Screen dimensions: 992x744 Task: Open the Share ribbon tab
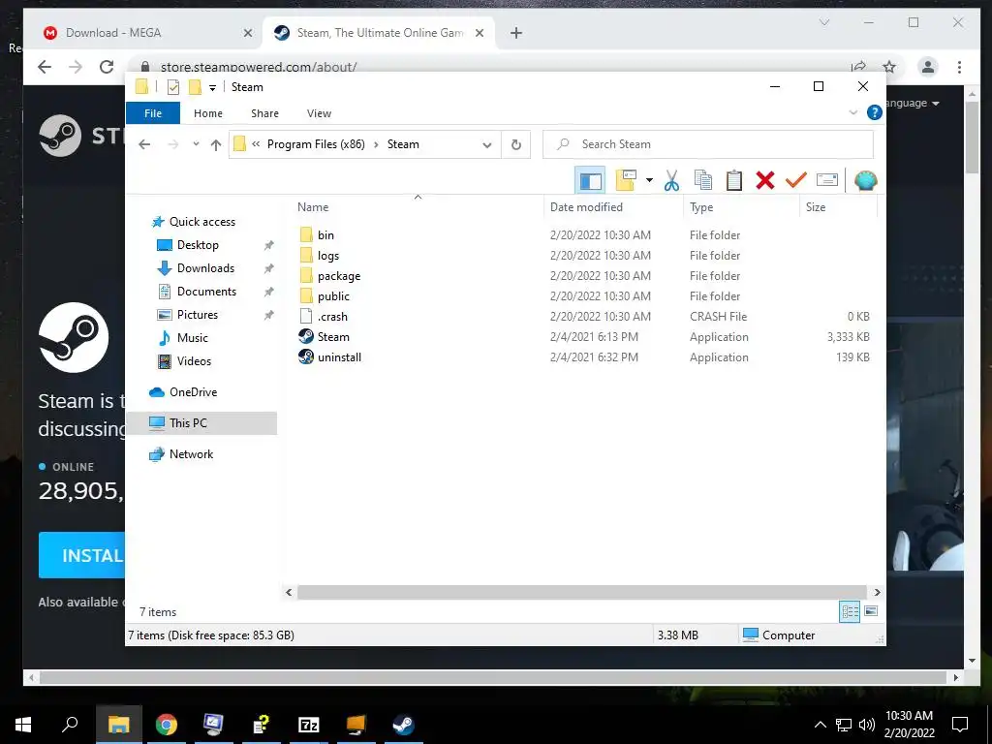[x=264, y=113]
